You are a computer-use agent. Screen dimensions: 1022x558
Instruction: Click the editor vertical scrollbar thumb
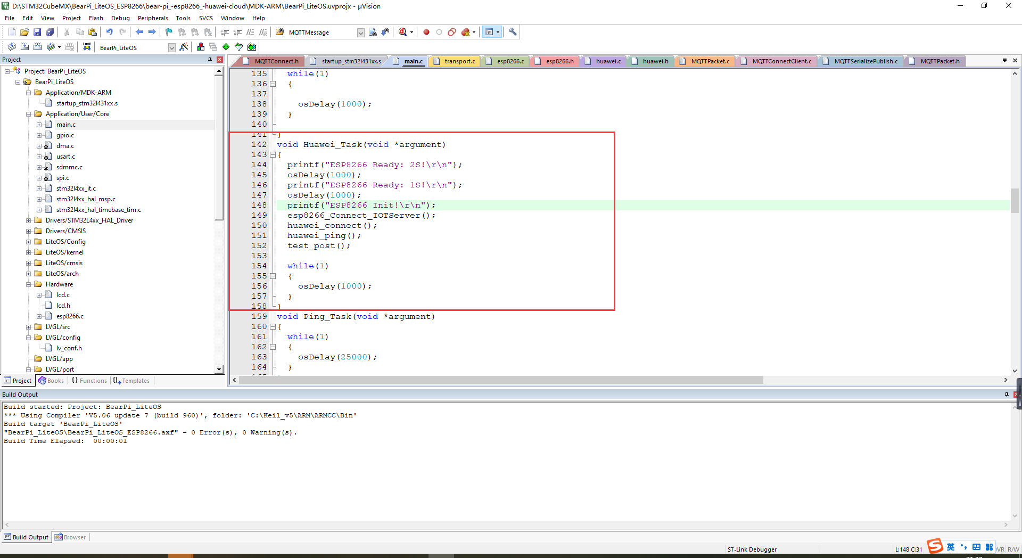[1015, 200]
